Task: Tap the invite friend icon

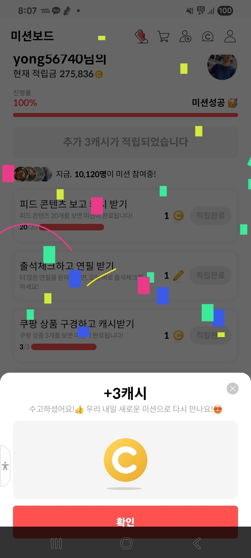Action: coord(185,36)
